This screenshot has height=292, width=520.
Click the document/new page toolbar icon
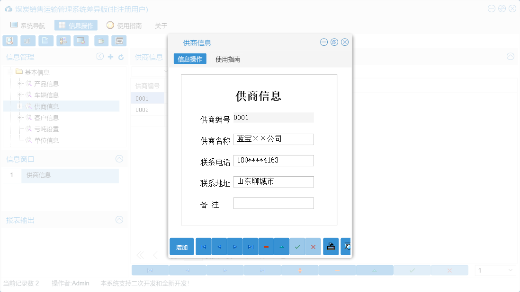45,41
